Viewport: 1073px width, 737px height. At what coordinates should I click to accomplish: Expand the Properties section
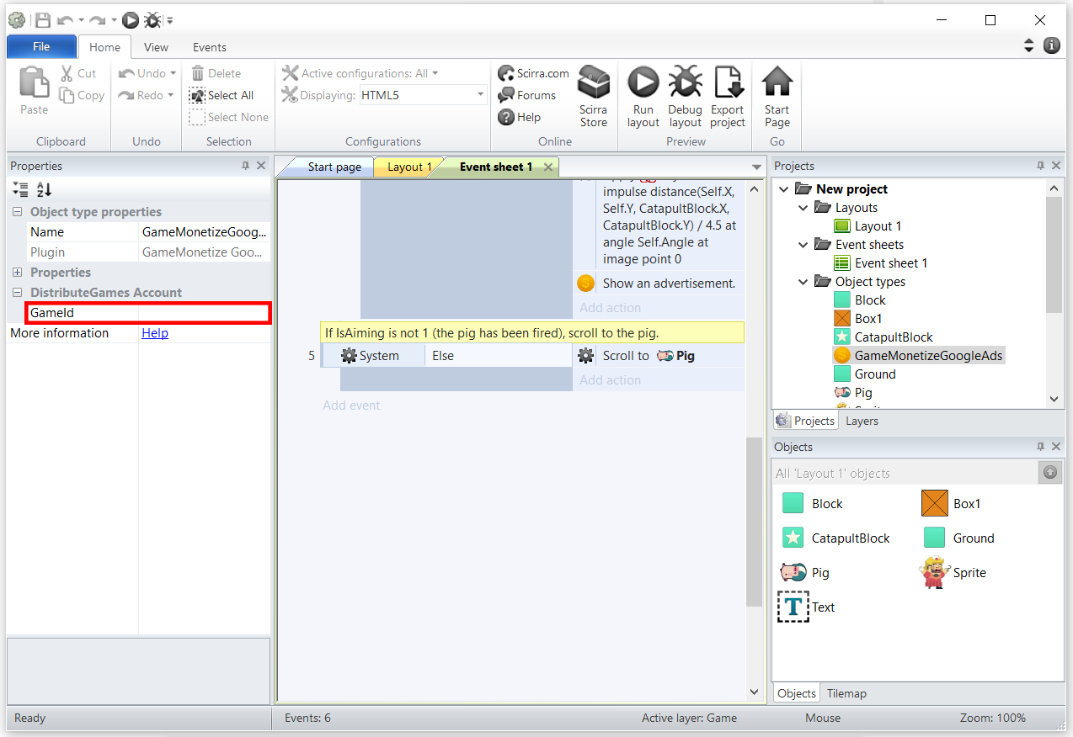18,273
